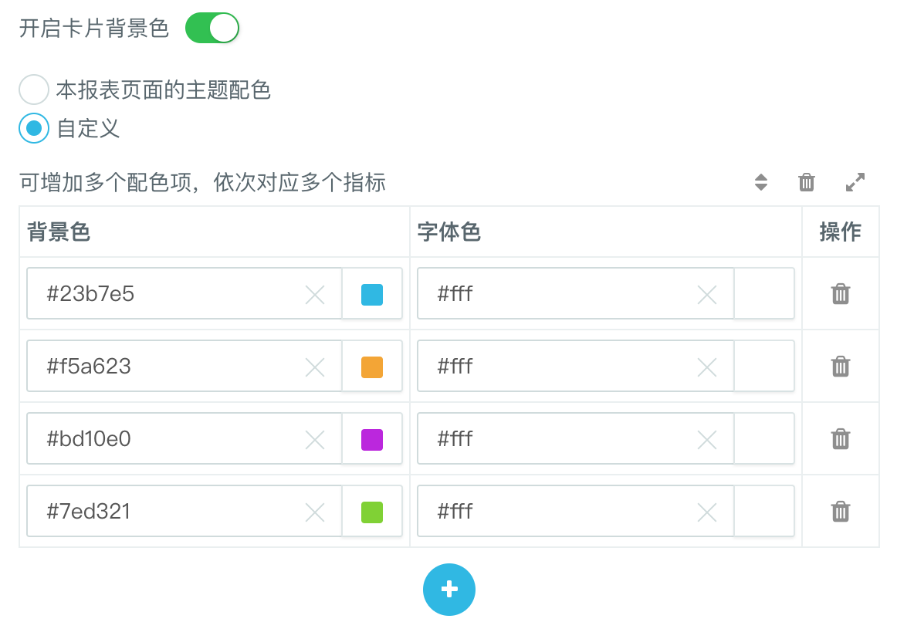Toggle the 开启卡片背景色 switch
The height and width of the screenshot is (639, 897).
pyautogui.click(x=212, y=28)
